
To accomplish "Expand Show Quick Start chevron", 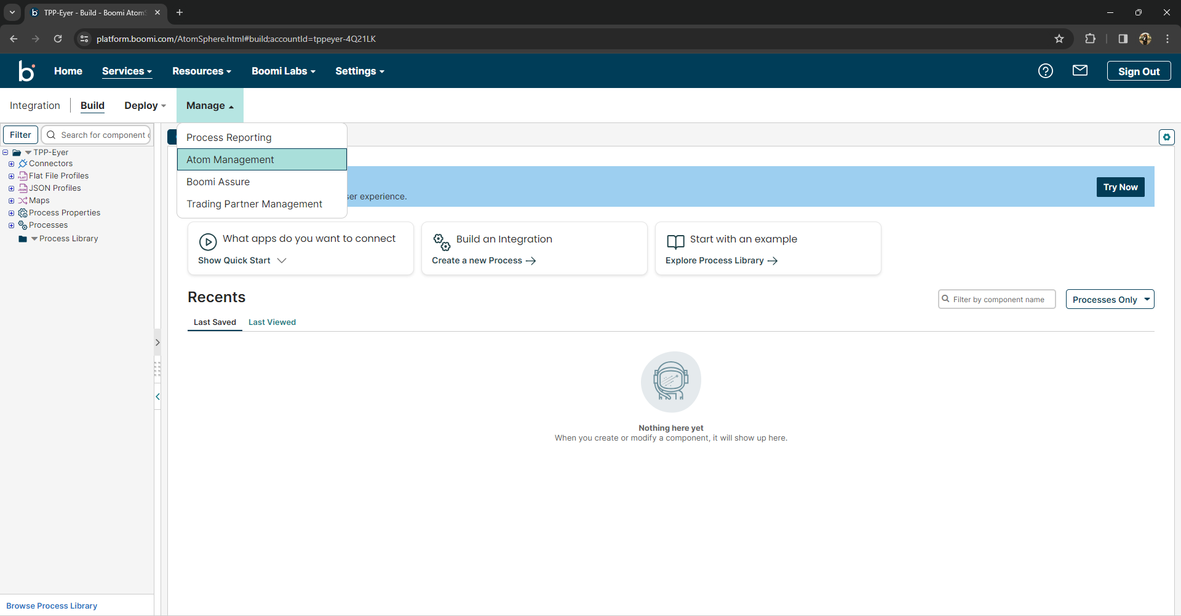I will click(282, 260).
